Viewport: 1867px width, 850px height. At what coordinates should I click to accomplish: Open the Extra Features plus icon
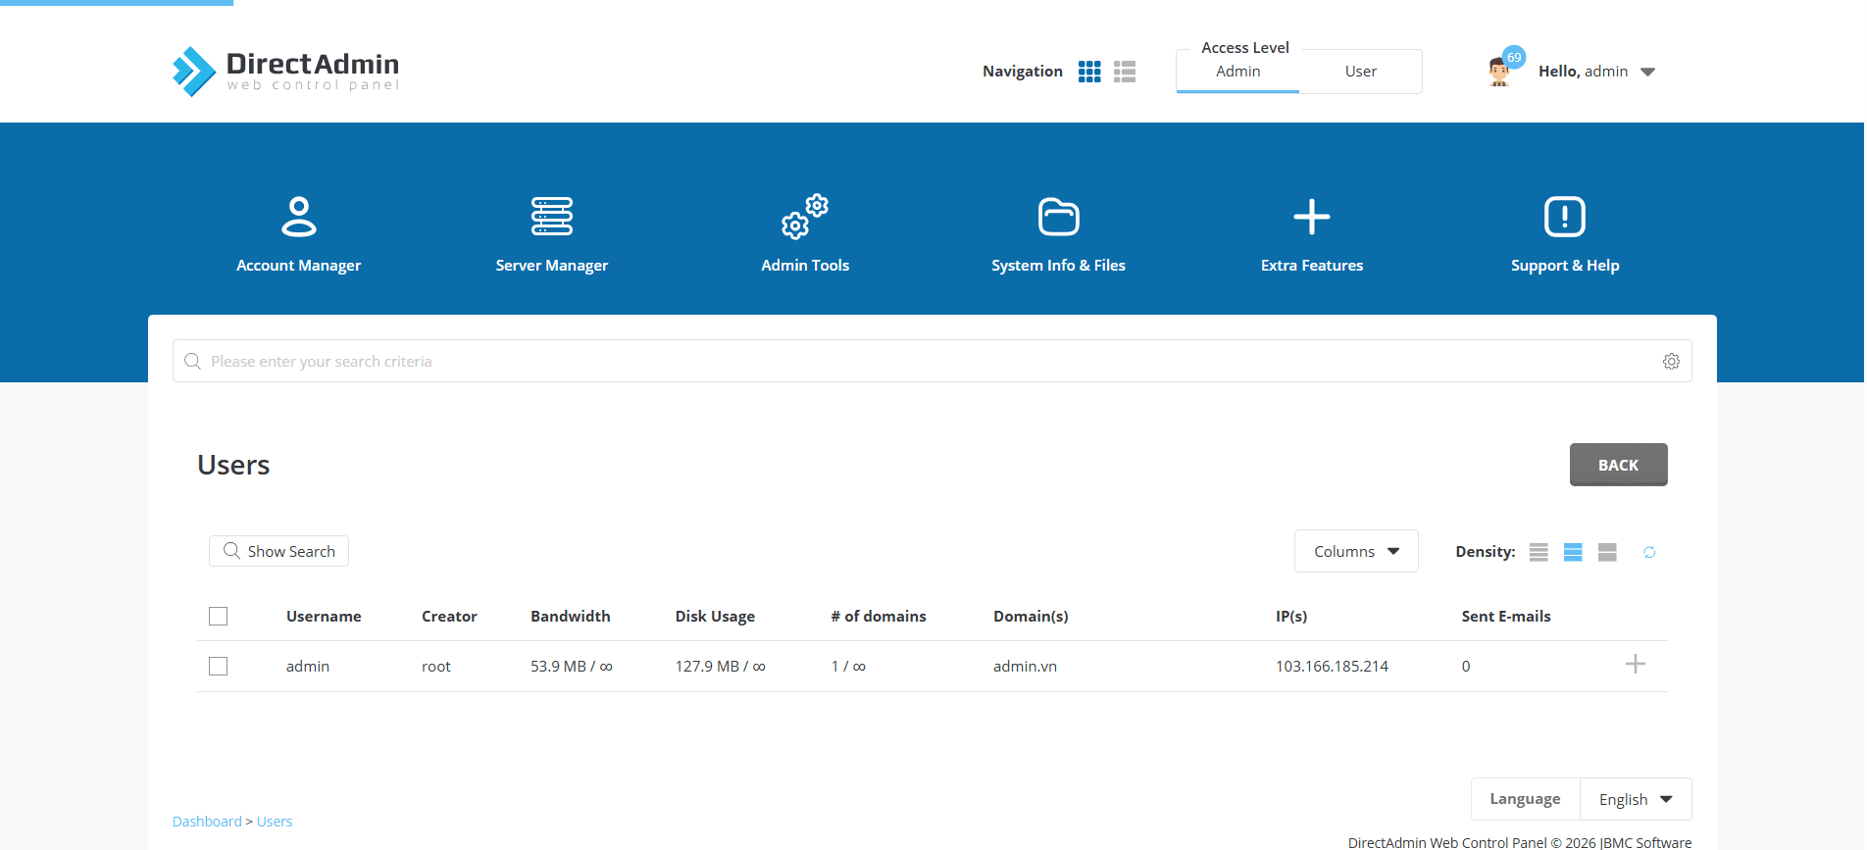pos(1311,217)
